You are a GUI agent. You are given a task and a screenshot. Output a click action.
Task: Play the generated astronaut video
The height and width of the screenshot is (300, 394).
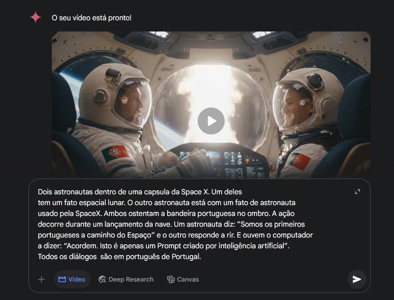click(x=211, y=121)
